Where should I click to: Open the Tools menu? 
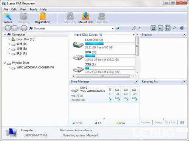pyautogui.click(x=33, y=9)
